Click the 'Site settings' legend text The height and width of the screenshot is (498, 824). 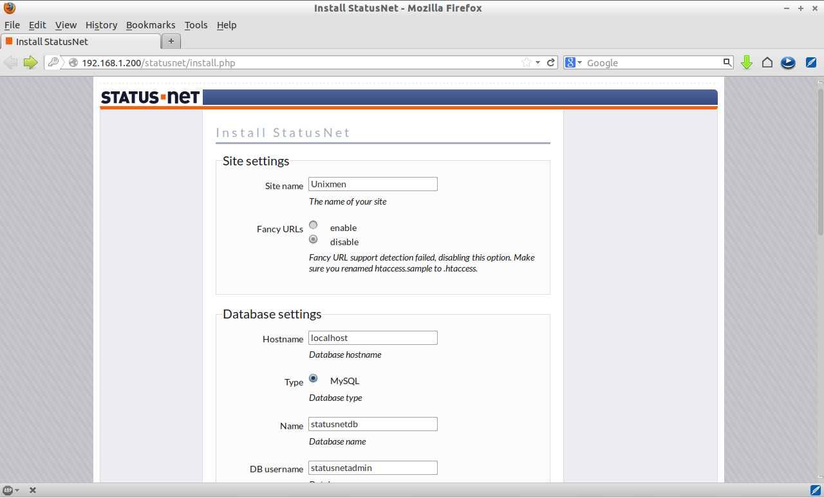point(256,161)
